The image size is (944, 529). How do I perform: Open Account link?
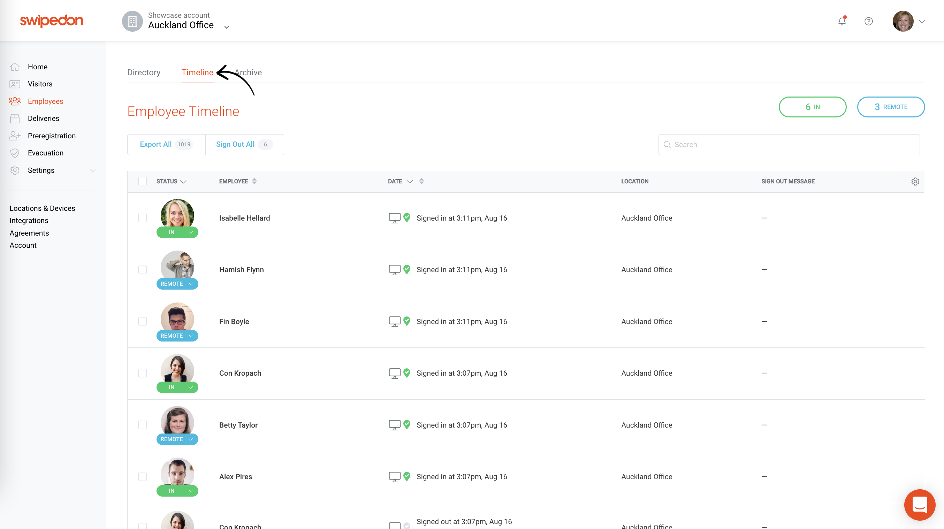(x=23, y=245)
